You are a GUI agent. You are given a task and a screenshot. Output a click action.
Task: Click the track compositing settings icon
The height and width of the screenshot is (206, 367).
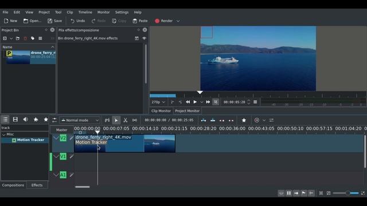pos(54,120)
